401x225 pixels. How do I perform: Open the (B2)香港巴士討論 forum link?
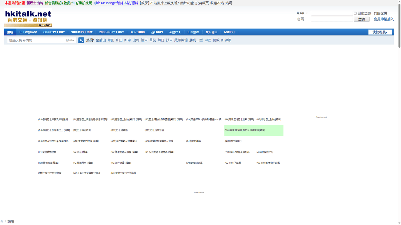pyautogui.click(x=120, y=119)
